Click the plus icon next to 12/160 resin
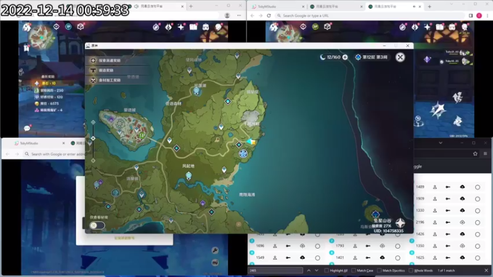493x277 pixels. click(345, 57)
